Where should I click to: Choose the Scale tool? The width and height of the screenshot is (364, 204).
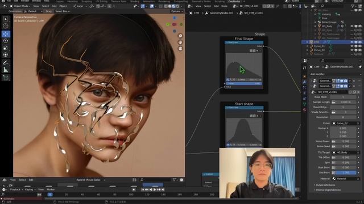(6, 48)
